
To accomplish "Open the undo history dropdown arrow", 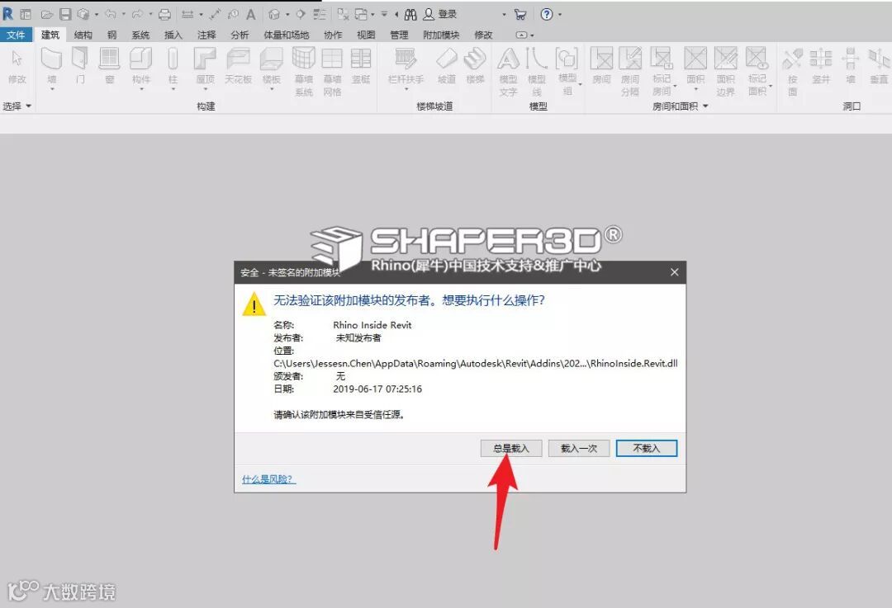I will pos(123,14).
